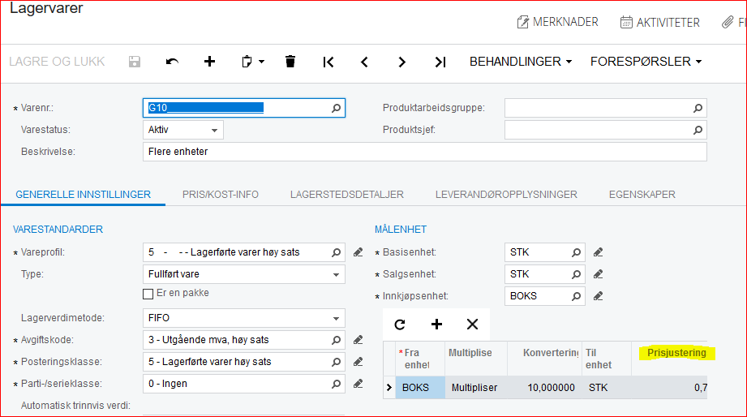Image resolution: width=747 pixels, height=417 pixels.
Task: Open the Lagerverdimetode dropdown
Action: pos(337,318)
